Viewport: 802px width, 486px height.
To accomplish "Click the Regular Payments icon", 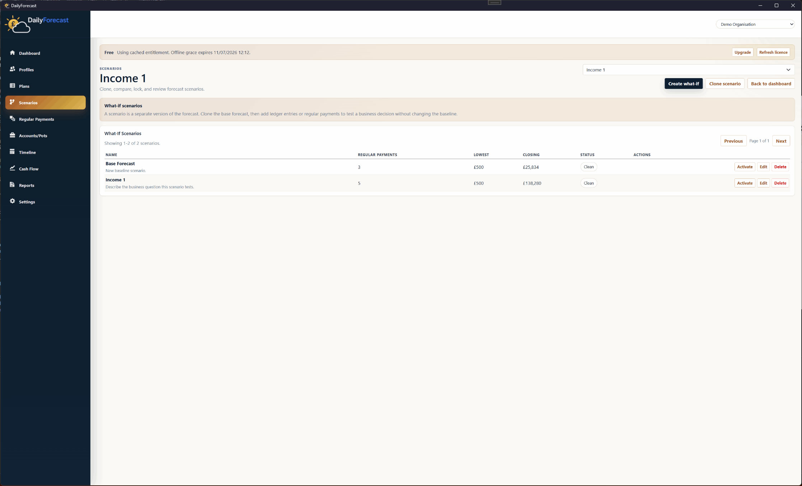I will (x=12, y=119).
